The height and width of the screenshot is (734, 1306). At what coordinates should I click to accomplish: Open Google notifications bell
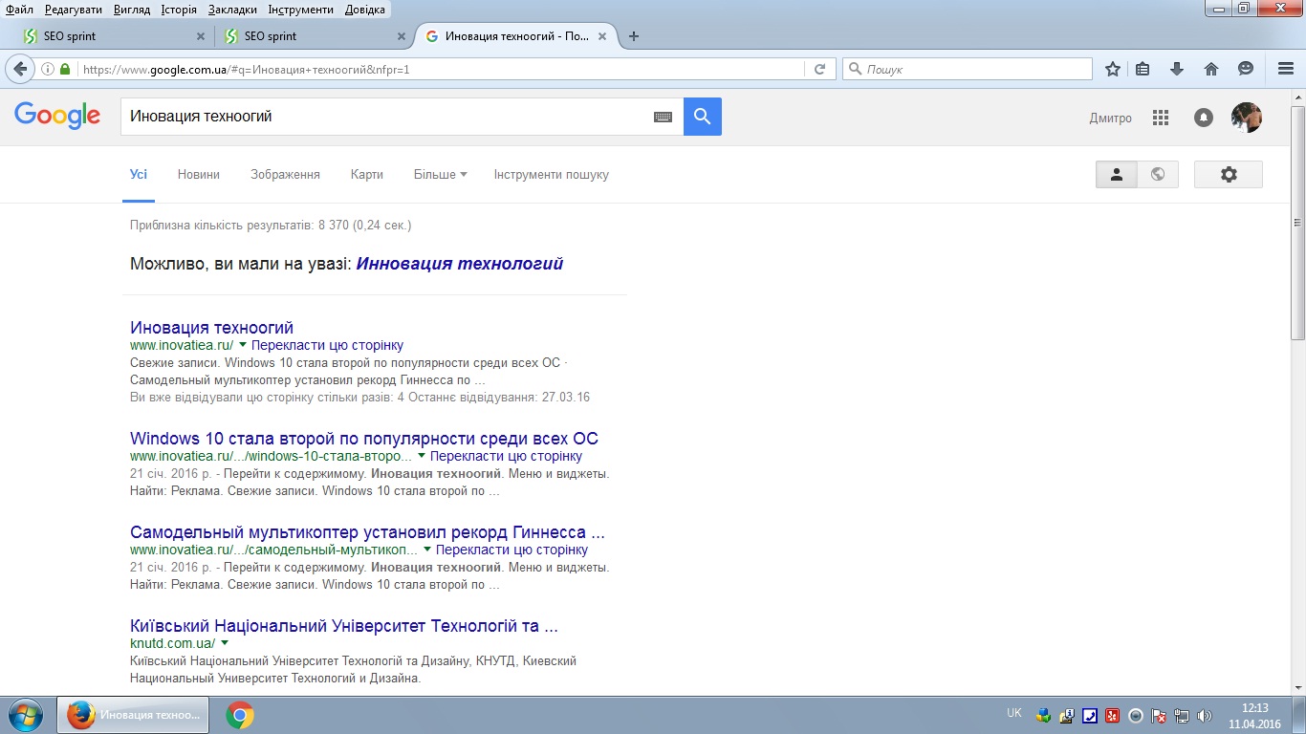point(1204,118)
